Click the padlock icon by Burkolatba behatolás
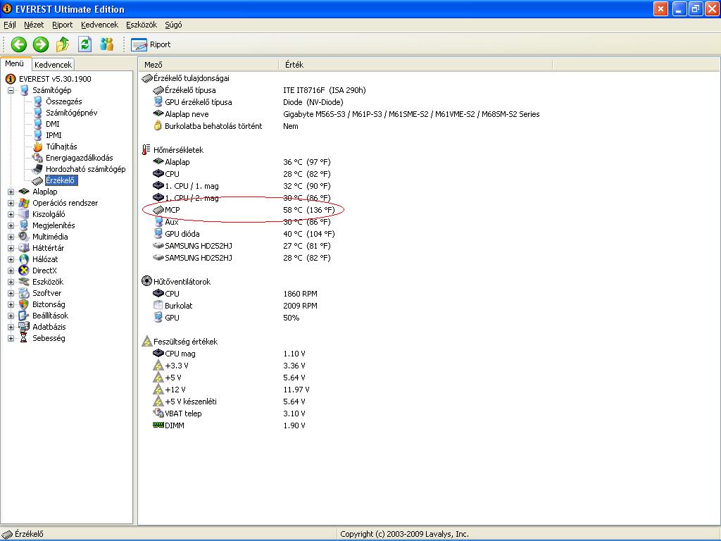721x541 pixels. coord(158,125)
